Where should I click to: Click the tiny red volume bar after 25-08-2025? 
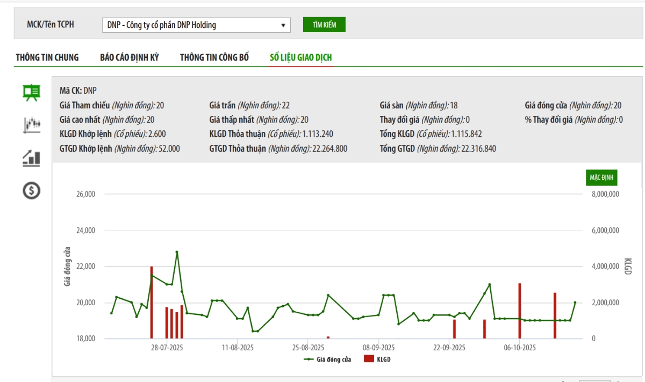(x=328, y=337)
